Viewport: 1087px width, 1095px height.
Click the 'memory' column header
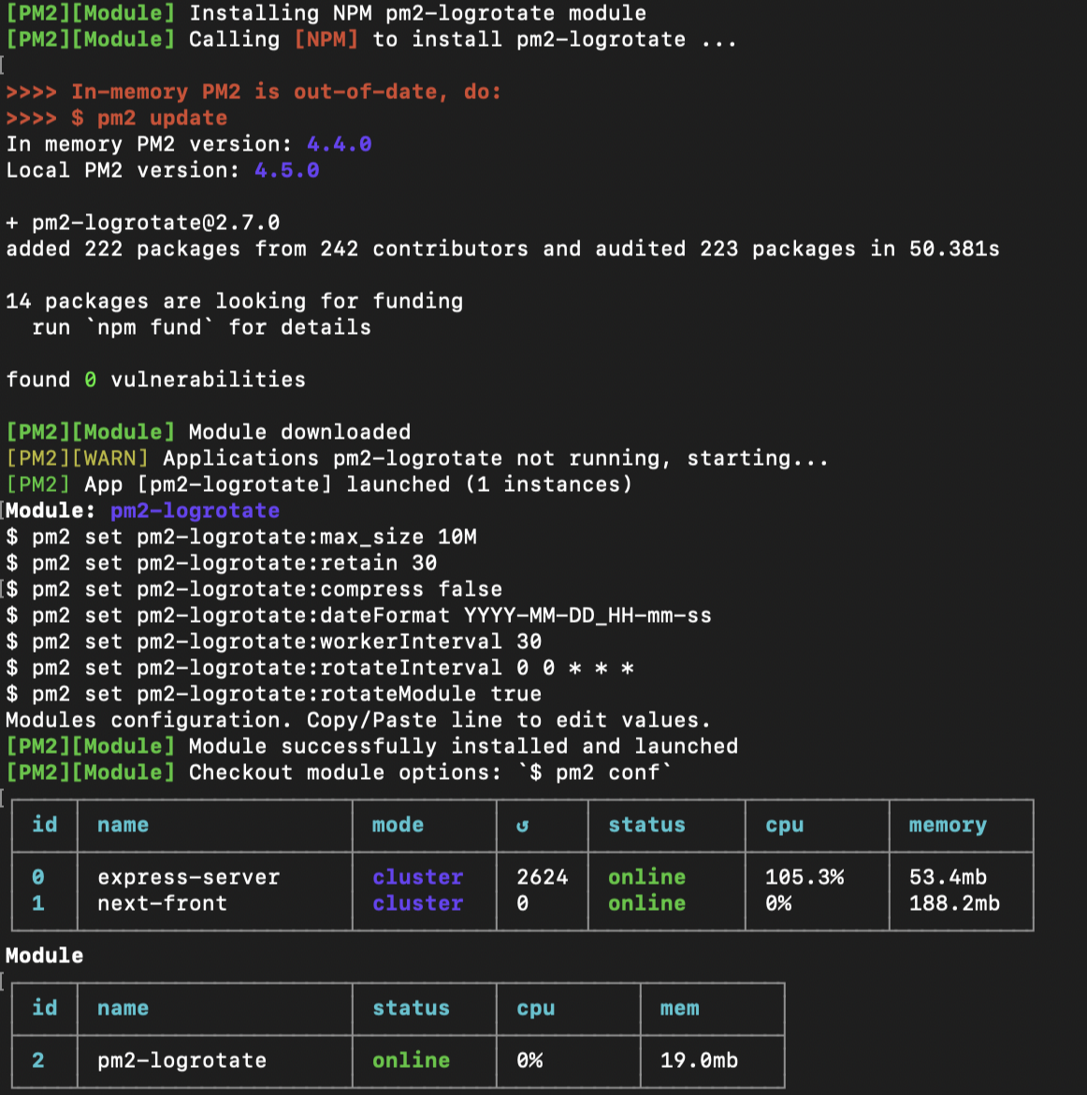click(948, 826)
